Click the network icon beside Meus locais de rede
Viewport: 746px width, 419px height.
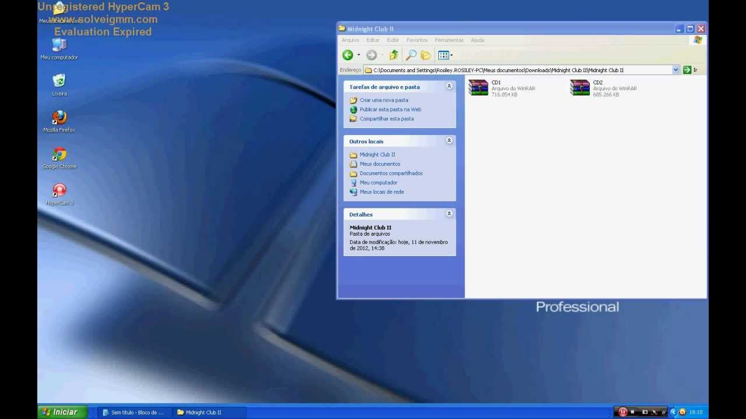click(353, 192)
